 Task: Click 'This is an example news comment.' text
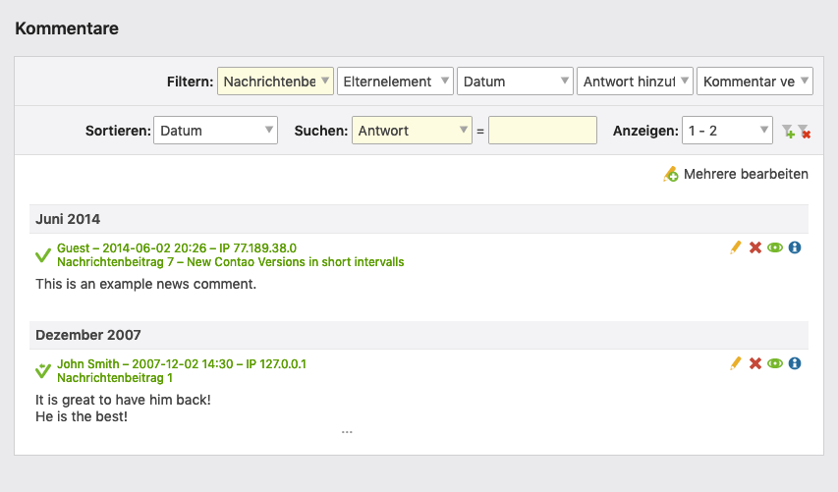click(146, 284)
